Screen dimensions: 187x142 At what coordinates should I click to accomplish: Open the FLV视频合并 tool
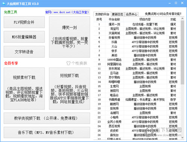click(24, 22)
